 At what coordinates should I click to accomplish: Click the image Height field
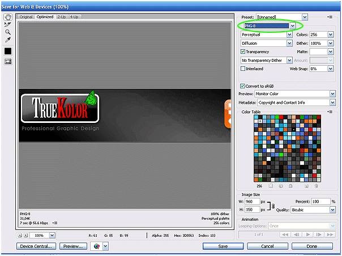pyautogui.click(x=253, y=210)
